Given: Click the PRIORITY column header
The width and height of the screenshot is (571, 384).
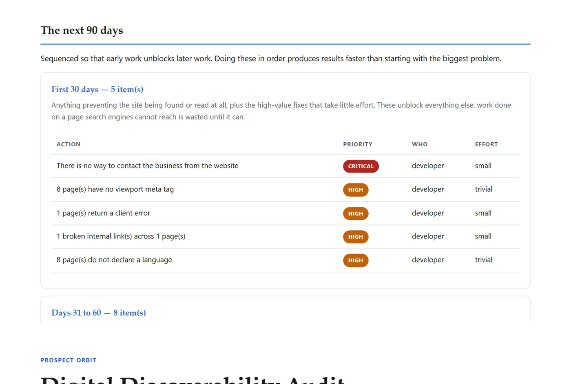Looking at the screenshot, I should [358, 144].
